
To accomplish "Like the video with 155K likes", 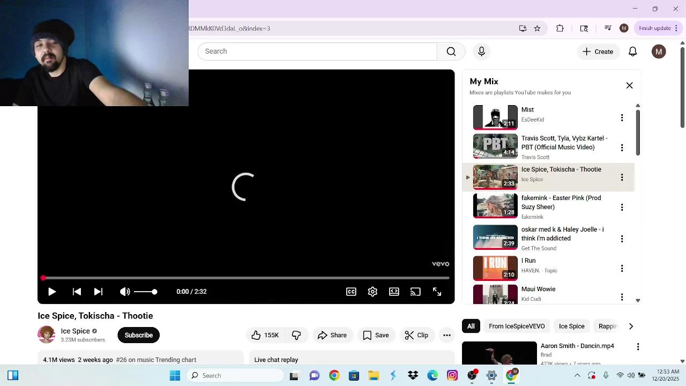I will pos(265,335).
